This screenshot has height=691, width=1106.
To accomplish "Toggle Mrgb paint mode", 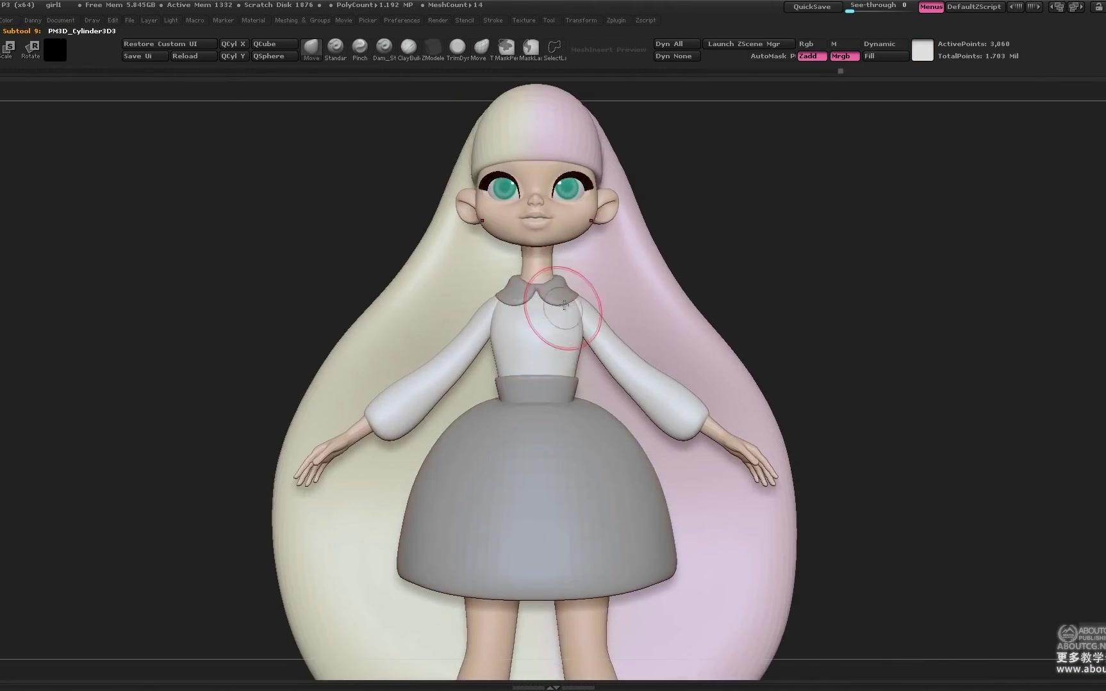I will (x=844, y=56).
